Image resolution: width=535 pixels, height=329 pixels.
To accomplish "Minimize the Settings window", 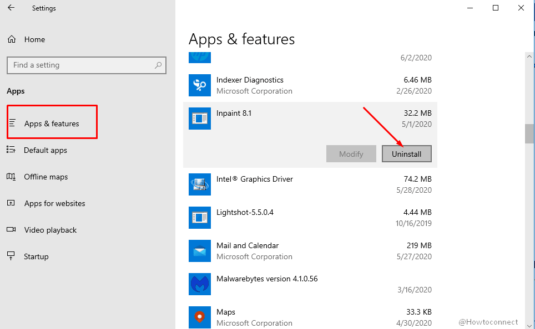I will pyautogui.click(x=470, y=8).
